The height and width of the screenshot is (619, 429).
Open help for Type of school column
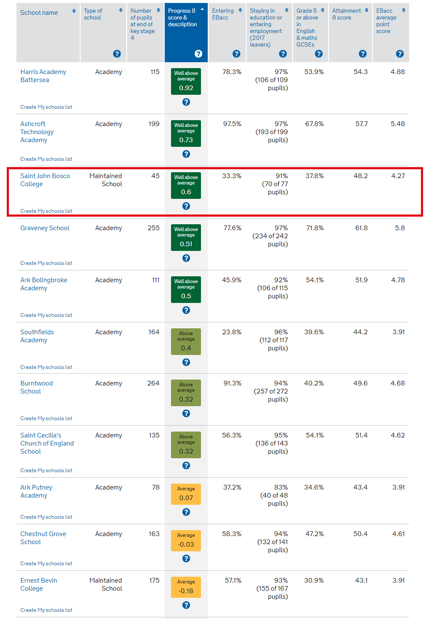pyautogui.click(x=117, y=54)
